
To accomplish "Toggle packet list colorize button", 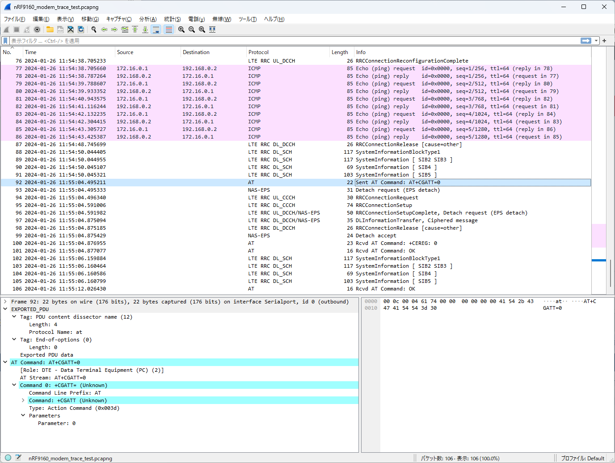I will pyautogui.click(x=169, y=29).
